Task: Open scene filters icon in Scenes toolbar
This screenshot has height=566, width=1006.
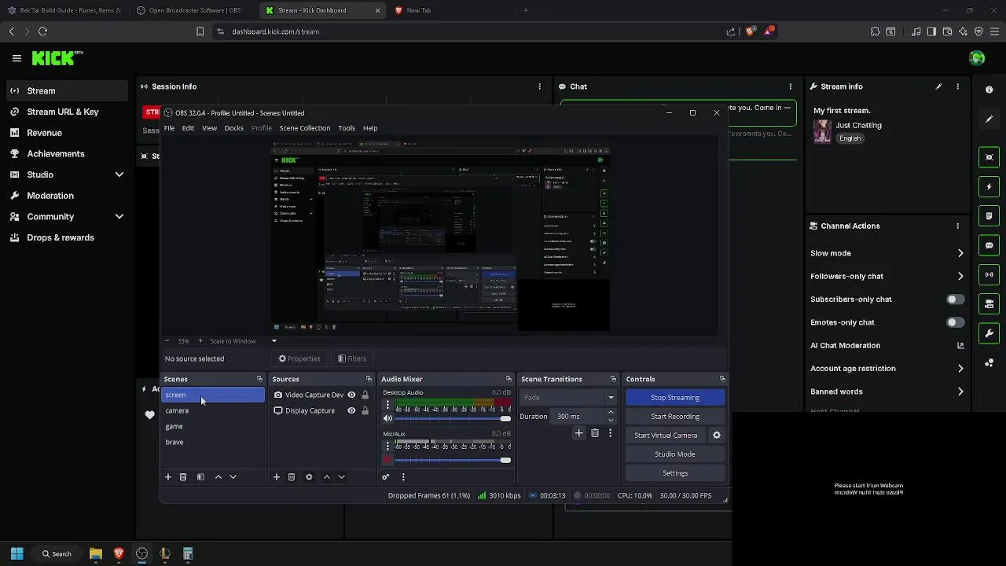Action: pos(200,477)
